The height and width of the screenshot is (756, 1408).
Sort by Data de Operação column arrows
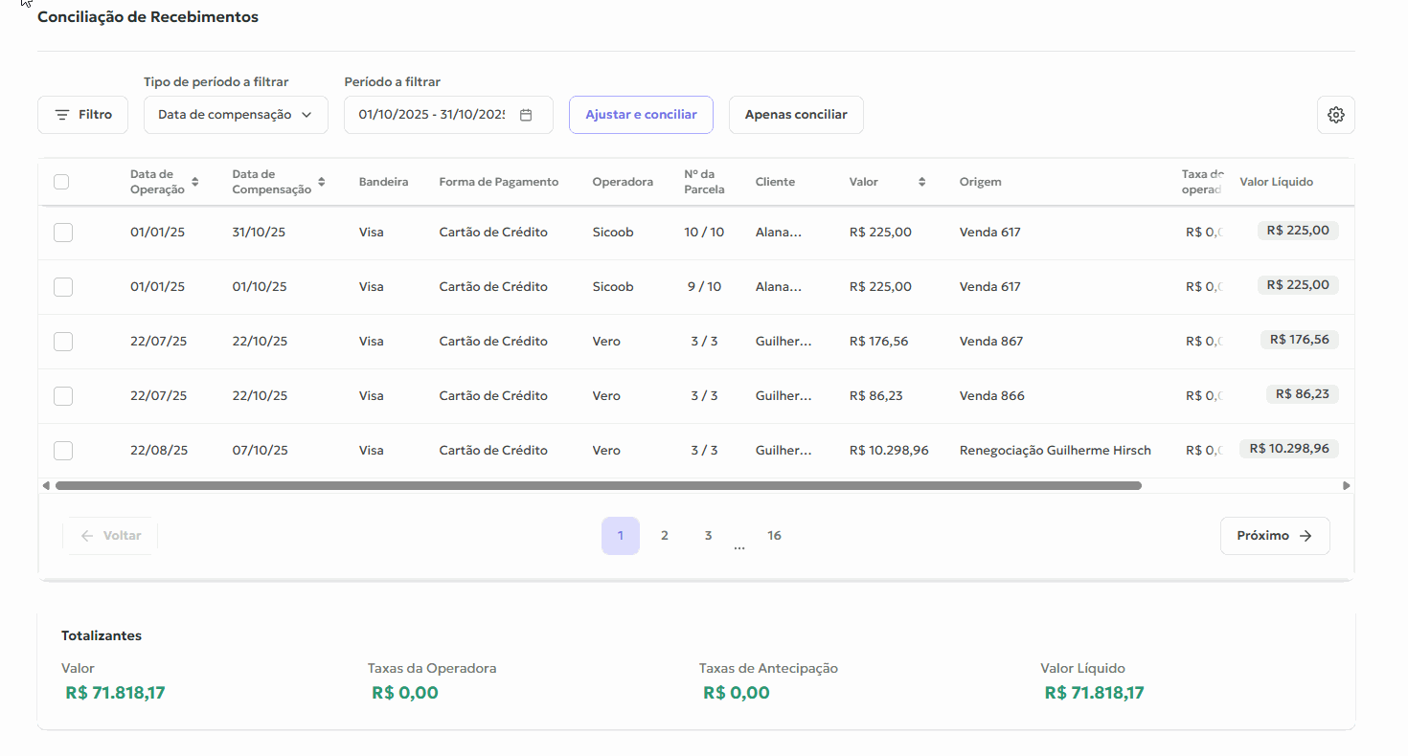[195, 182]
